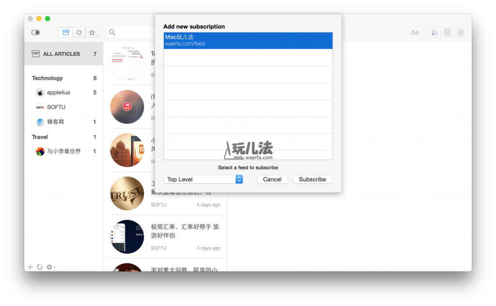496x306 pixels.
Task: Open the article with music icon thumbnail
Action: coord(127,107)
